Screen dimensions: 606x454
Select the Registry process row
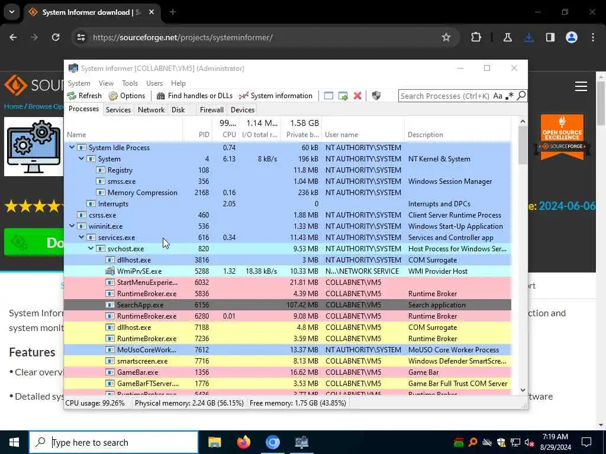pos(288,170)
